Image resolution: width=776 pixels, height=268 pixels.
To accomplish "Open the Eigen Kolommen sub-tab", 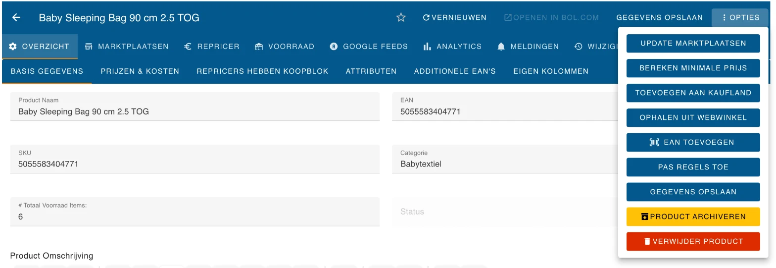I will point(551,71).
